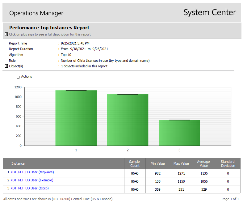This screenshot has height=203, width=243.
Task: Click the Sample Count column header
Action: (x=135, y=164)
